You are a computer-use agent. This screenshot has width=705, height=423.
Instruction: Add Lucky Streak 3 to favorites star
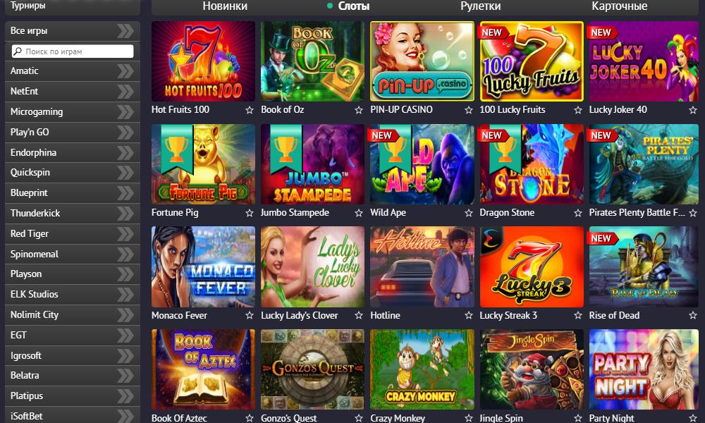click(578, 316)
